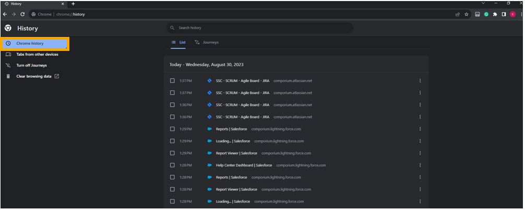
Task: Open actions menu for 1:29 PM Reports | Salesforce
Action: 420,129
